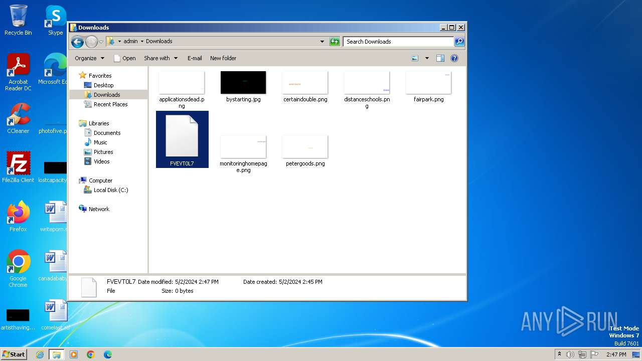Toggle the preview pane icon

click(440, 58)
